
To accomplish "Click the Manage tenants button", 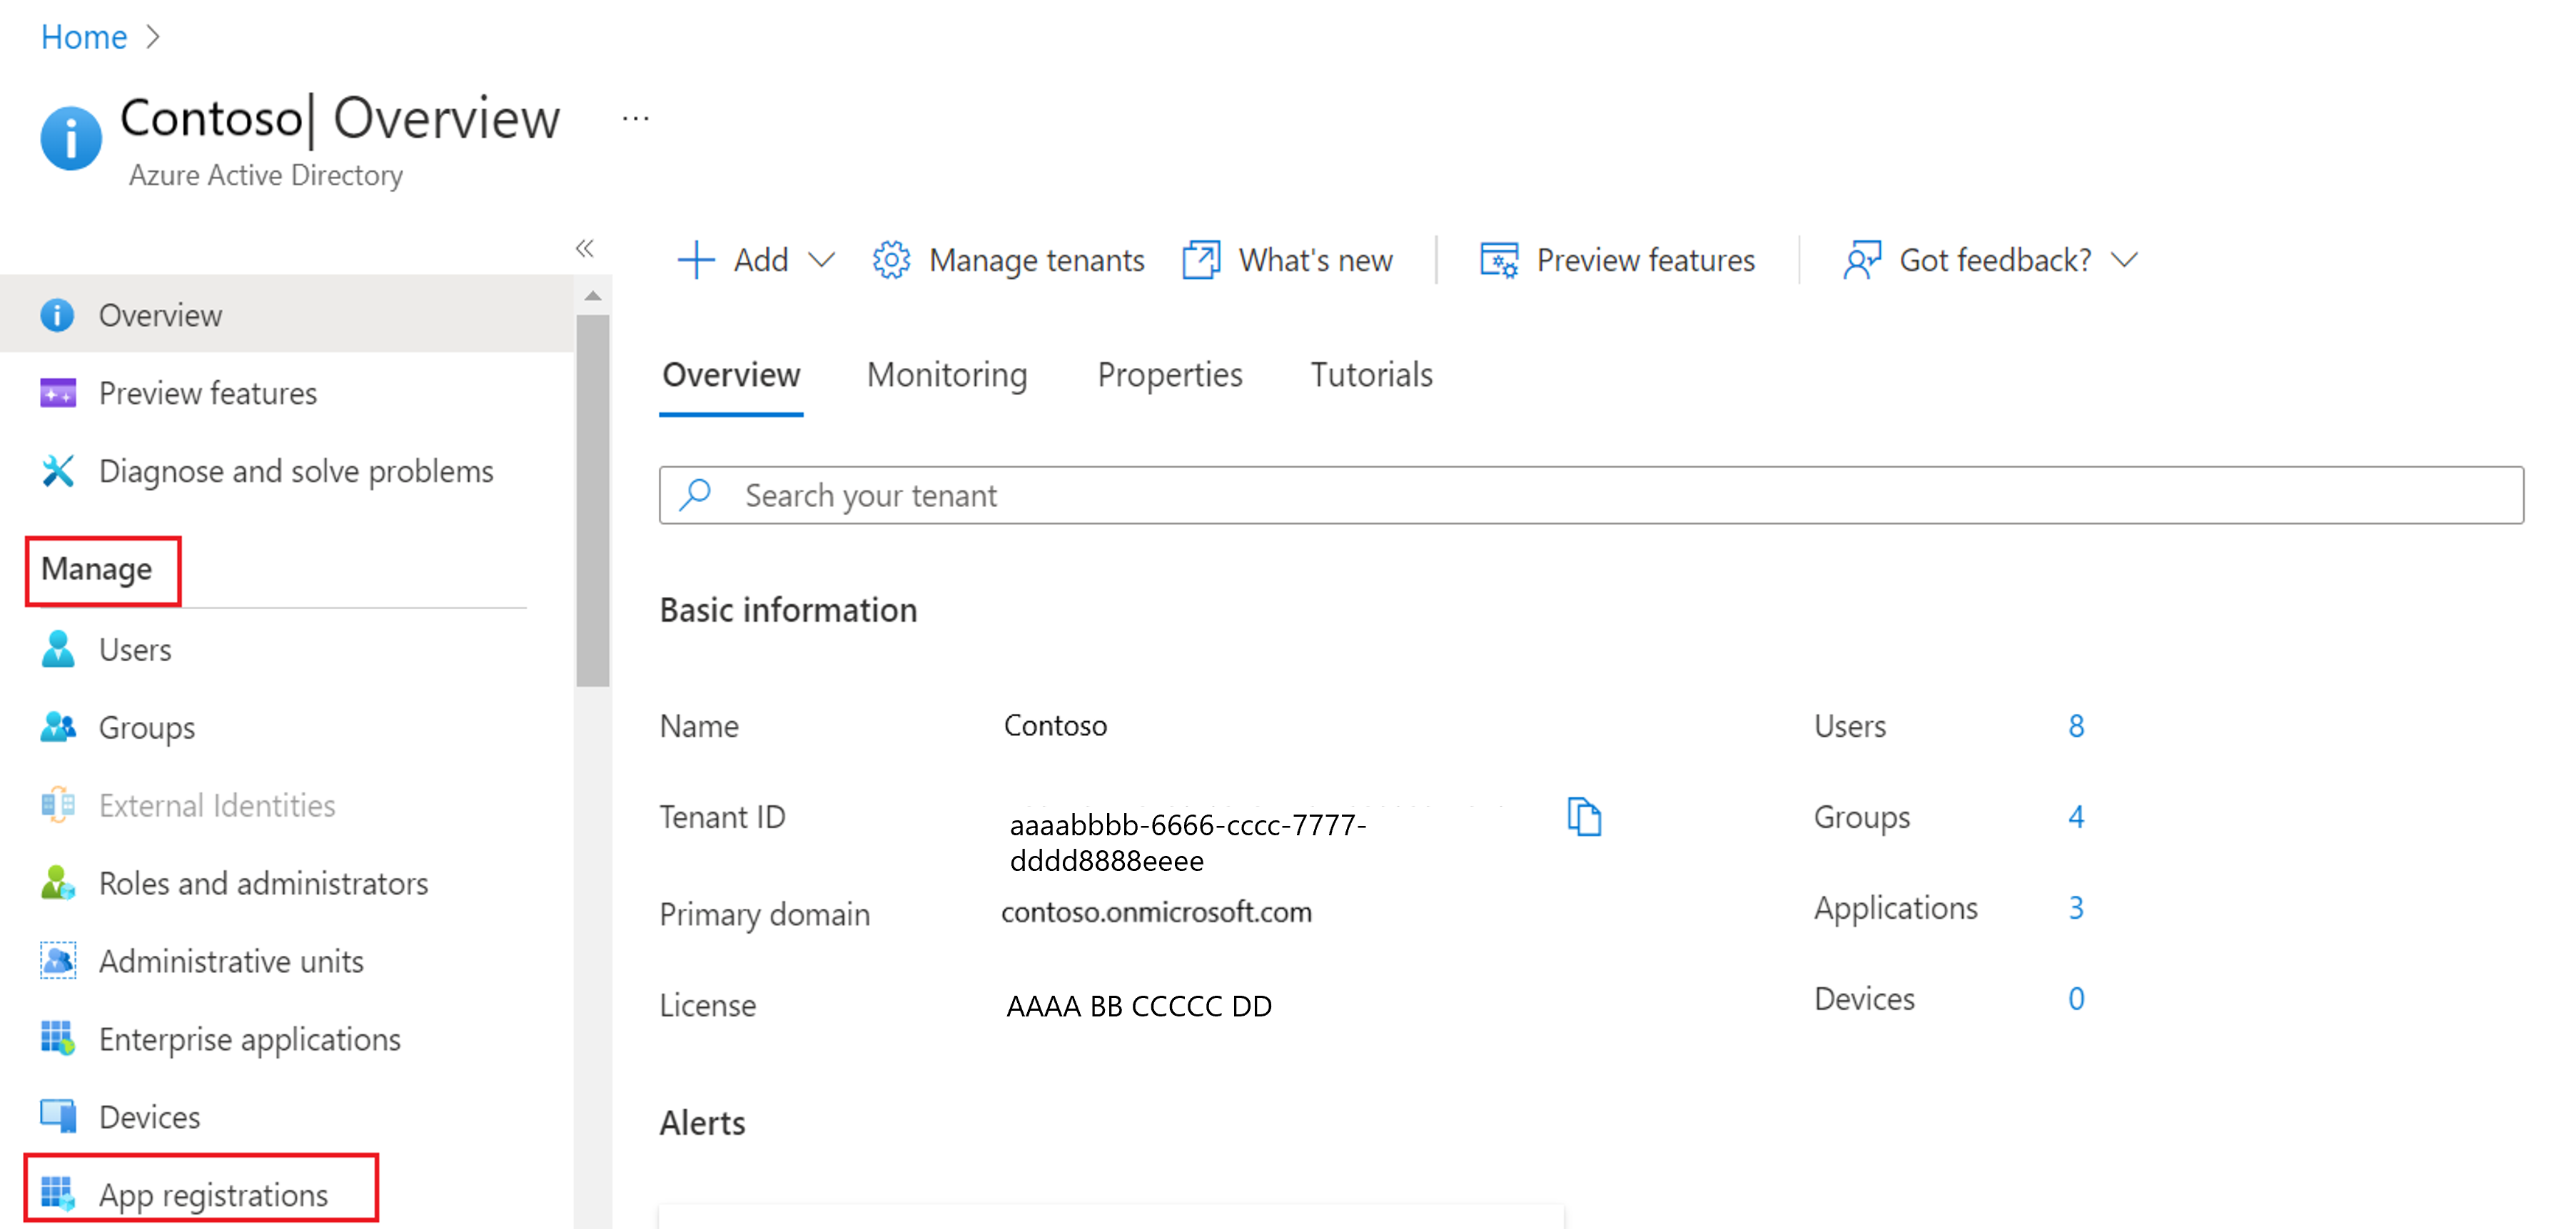I will click(1008, 260).
